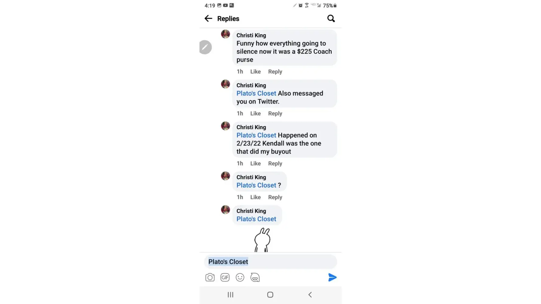This screenshot has width=541, height=304.
Task: Open Plato's Closet link in Twitter comment
Action: (x=256, y=93)
